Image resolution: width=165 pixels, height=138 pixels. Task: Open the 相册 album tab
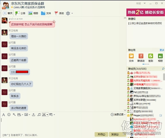pyautogui.click(x=33, y=13)
